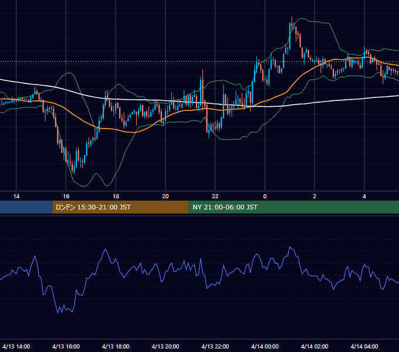The height and width of the screenshot is (352, 399).
Task: Click the 22 hour label on price chart
Action: pos(215,197)
